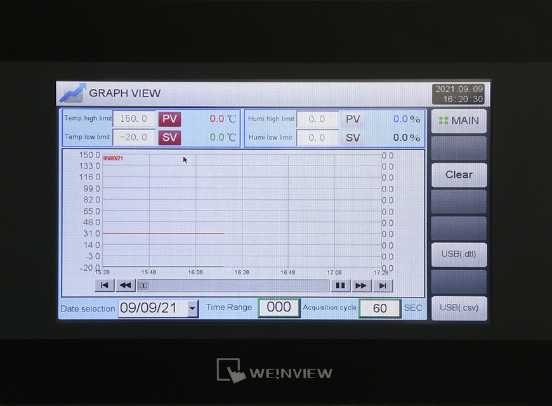Viewport: 552px width, 406px height.
Task: Export data via USB(.csv) button
Action: [x=459, y=308]
